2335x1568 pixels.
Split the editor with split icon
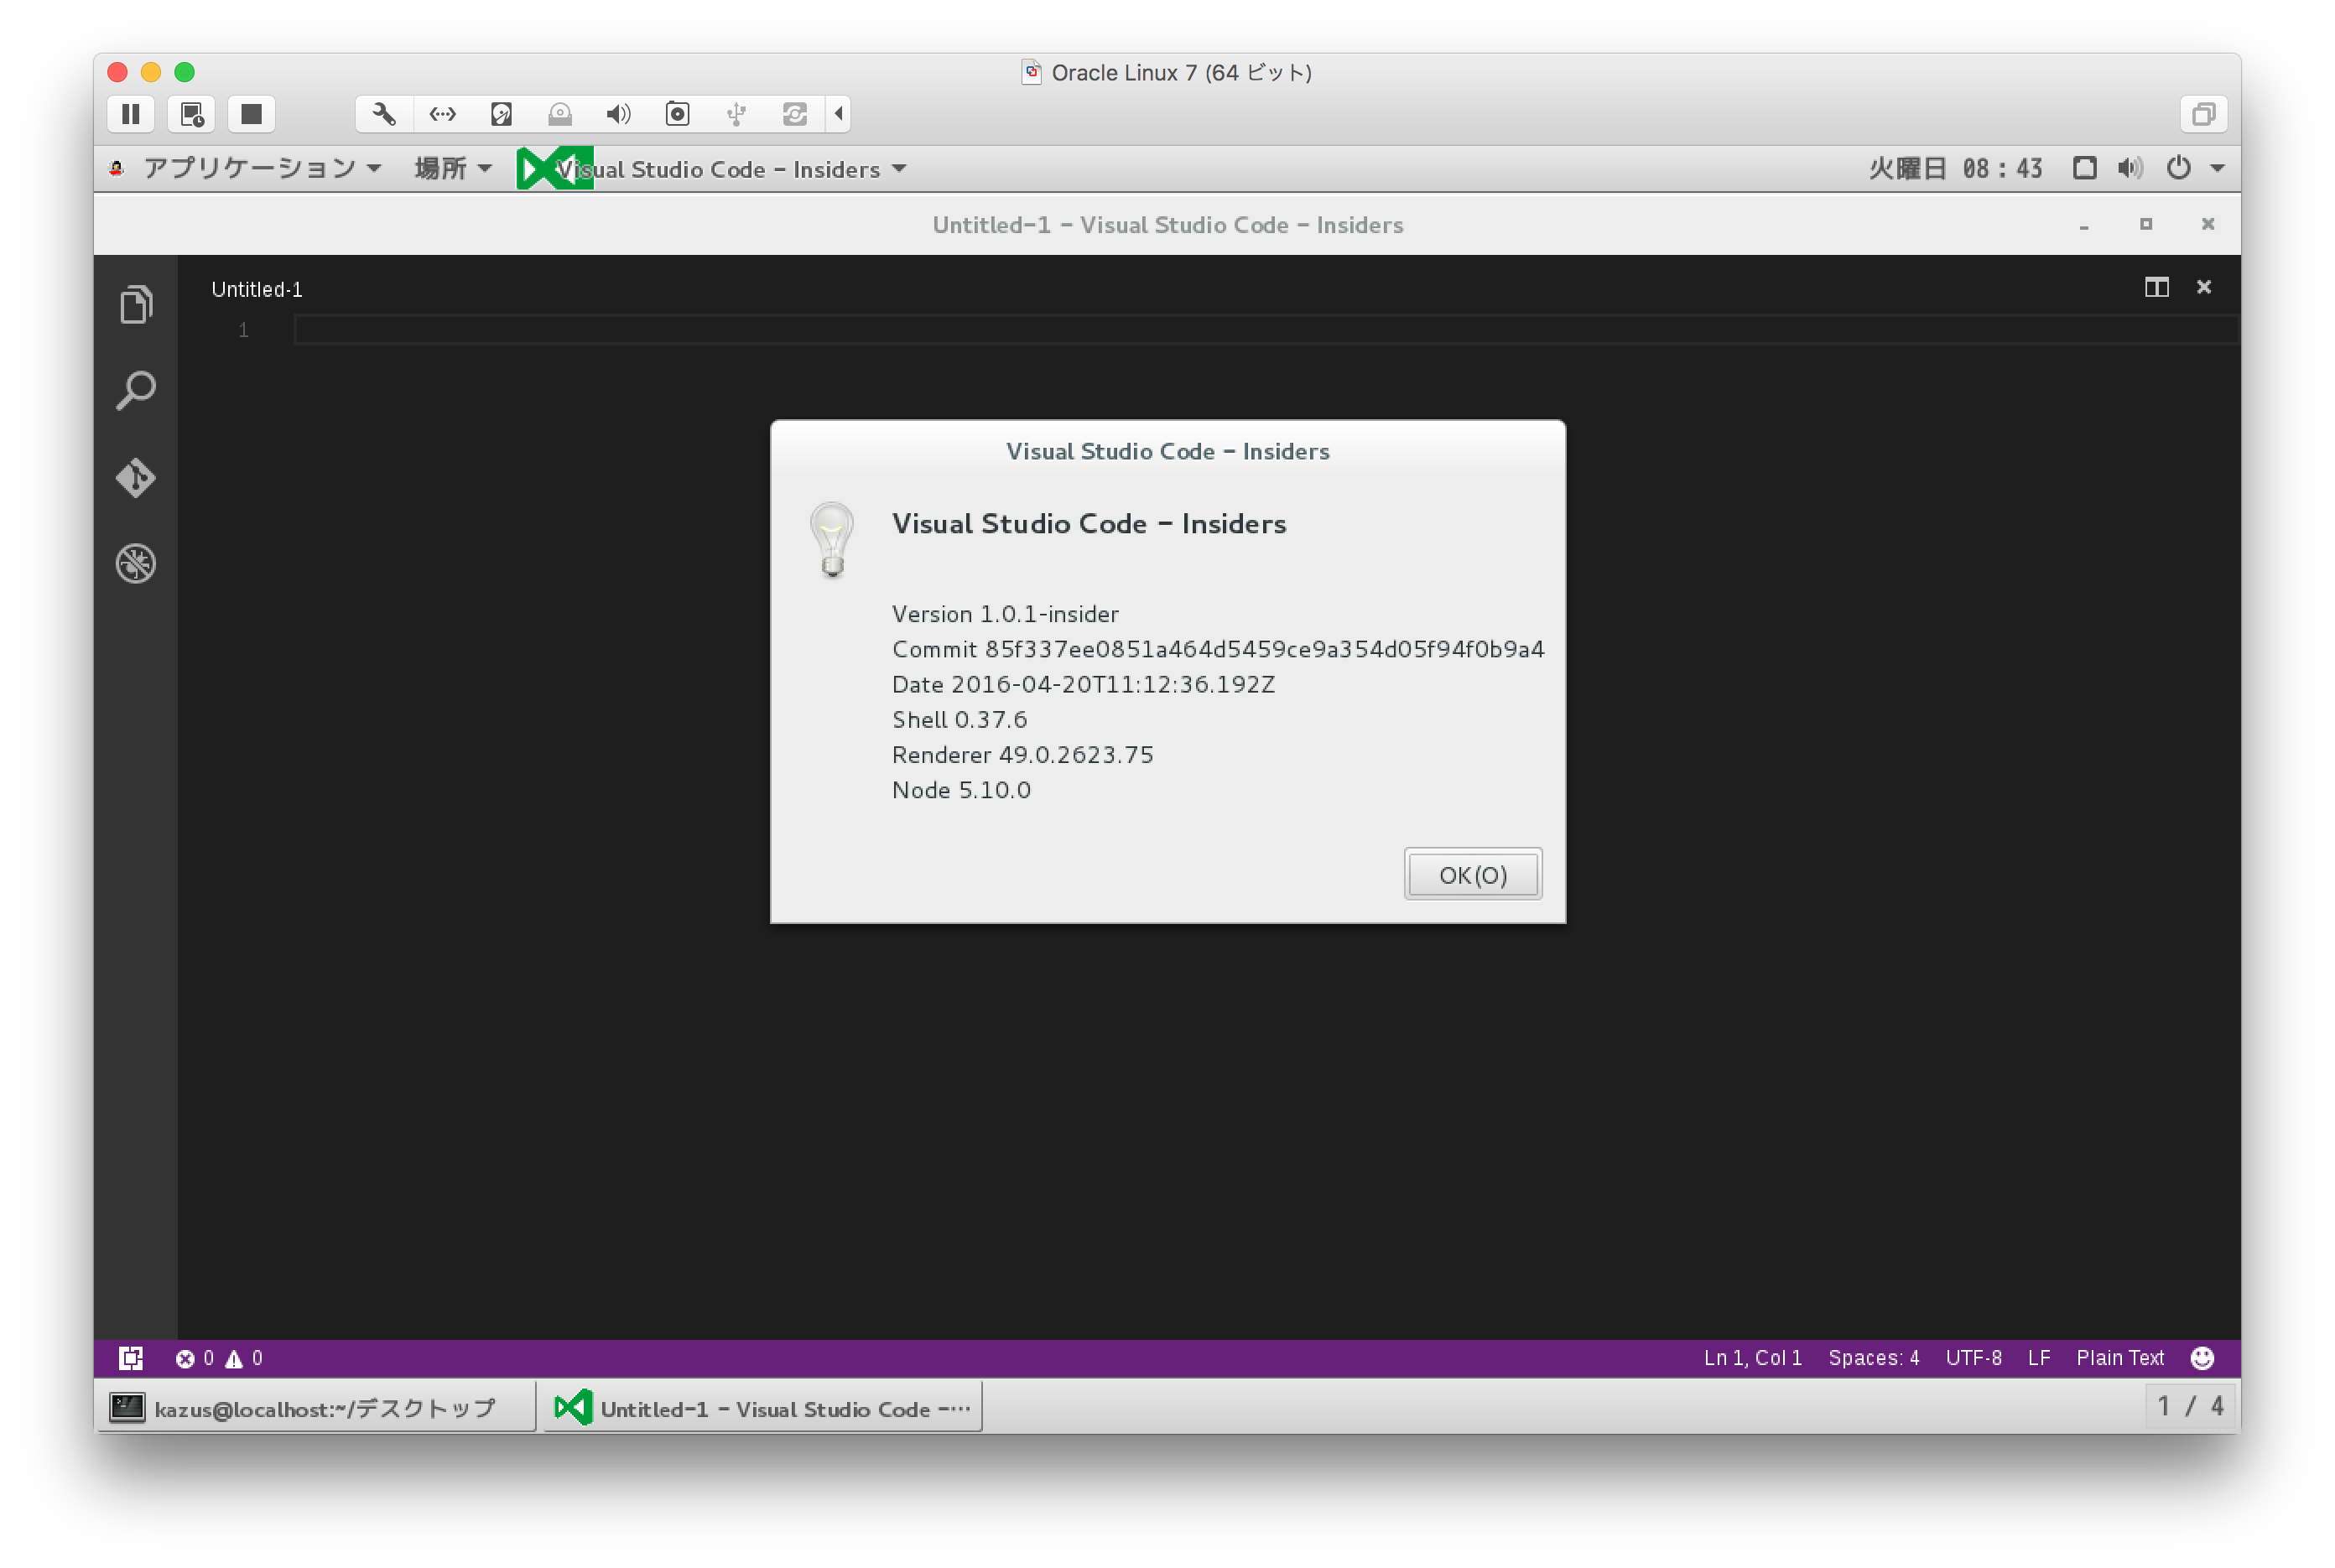(x=2156, y=288)
